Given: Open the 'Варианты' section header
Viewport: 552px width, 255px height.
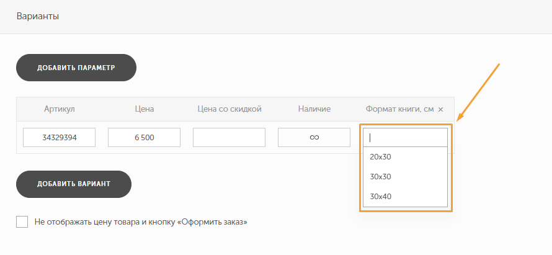Looking at the screenshot, I should tap(38, 16).
